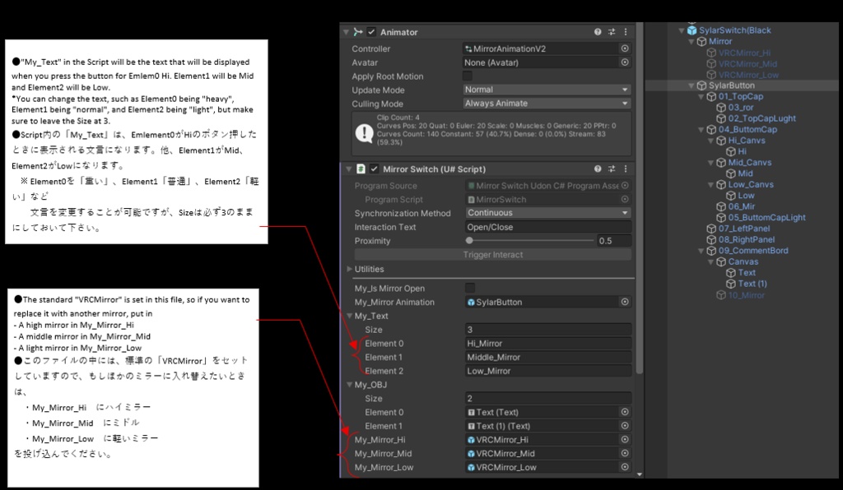This screenshot has width=843, height=490.
Task: Open object picker for My_OBJ Element 0
Action: pos(625,412)
